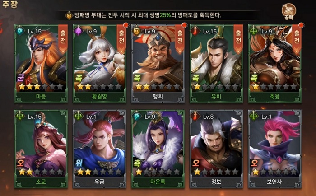Screen dimensions: 316x196
Task: Select the 보연사 hero card
Action: tap(274, 149)
